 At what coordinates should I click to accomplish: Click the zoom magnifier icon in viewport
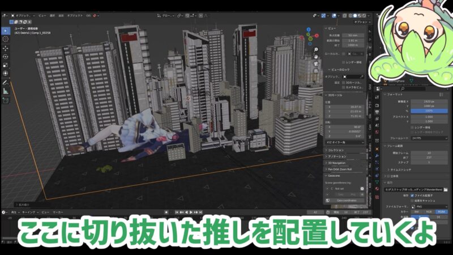[316, 50]
